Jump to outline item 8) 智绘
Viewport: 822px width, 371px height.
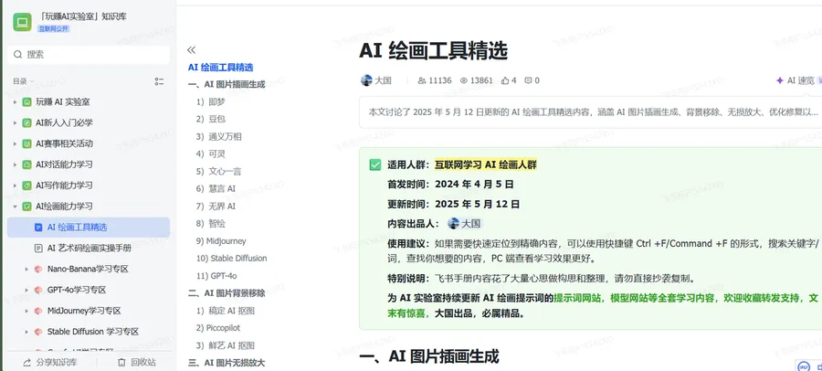[211, 224]
